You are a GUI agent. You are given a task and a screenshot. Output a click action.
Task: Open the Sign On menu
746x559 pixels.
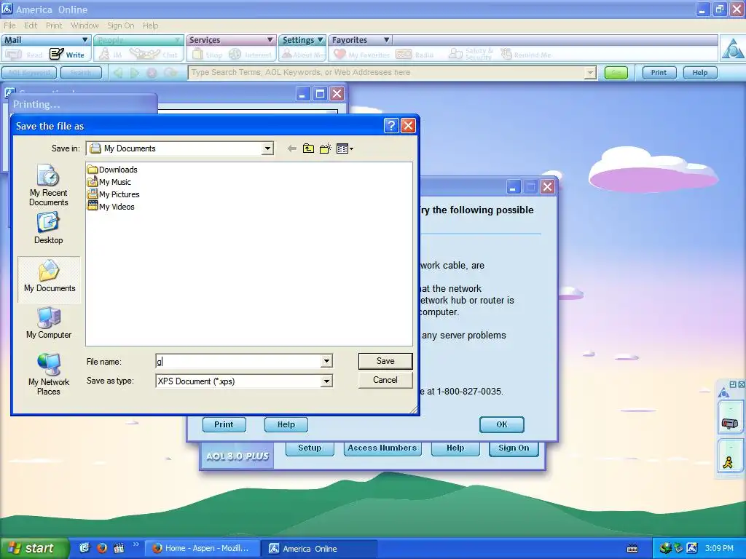pos(120,25)
